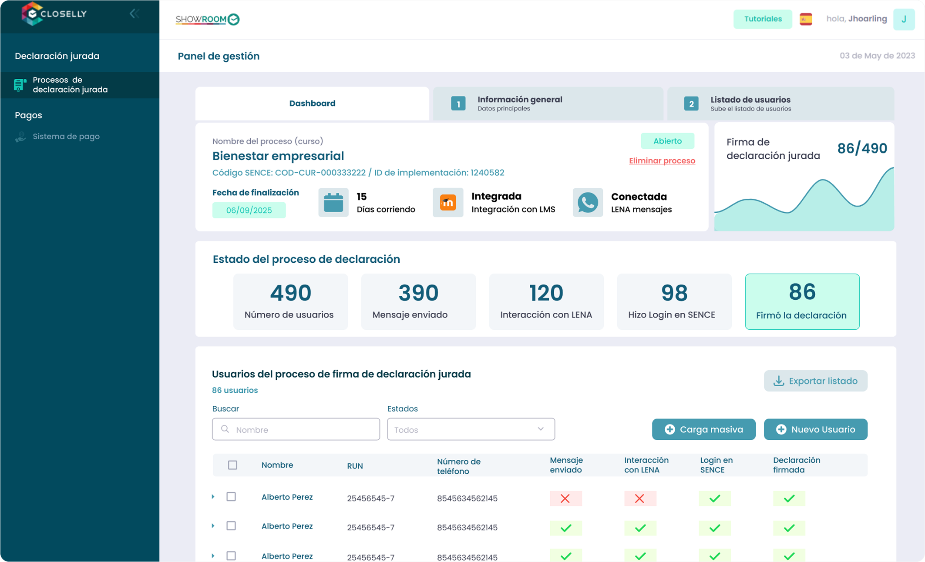This screenshot has height=562, width=925.
Task: Open the user avatar with letter J
Action: pyautogui.click(x=904, y=19)
